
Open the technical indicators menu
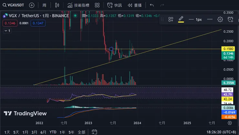point(78,5)
